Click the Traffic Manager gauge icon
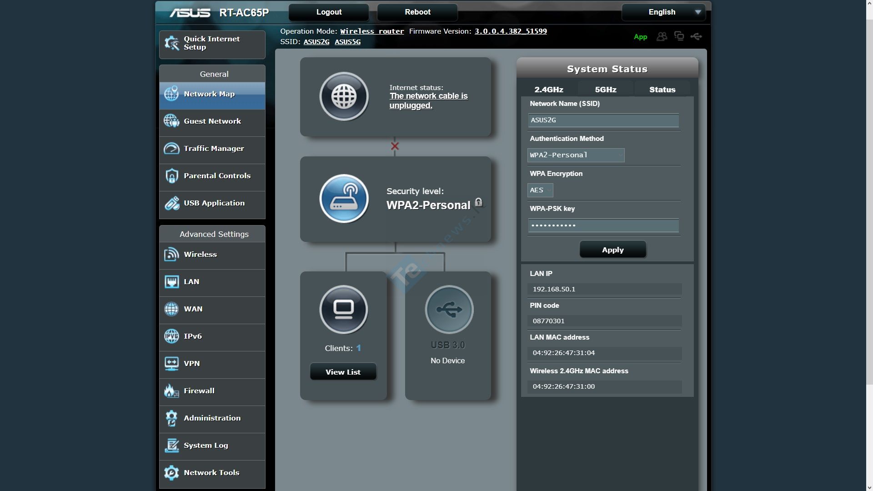This screenshot has width=873, height=491. click(171, 148)
